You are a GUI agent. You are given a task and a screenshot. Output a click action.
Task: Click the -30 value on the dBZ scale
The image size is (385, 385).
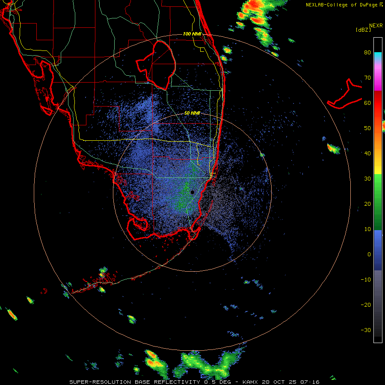(366, 330)
